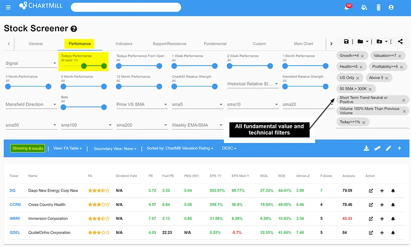
Task: Click the ruler icon in results bar
Action: (377, 148)
